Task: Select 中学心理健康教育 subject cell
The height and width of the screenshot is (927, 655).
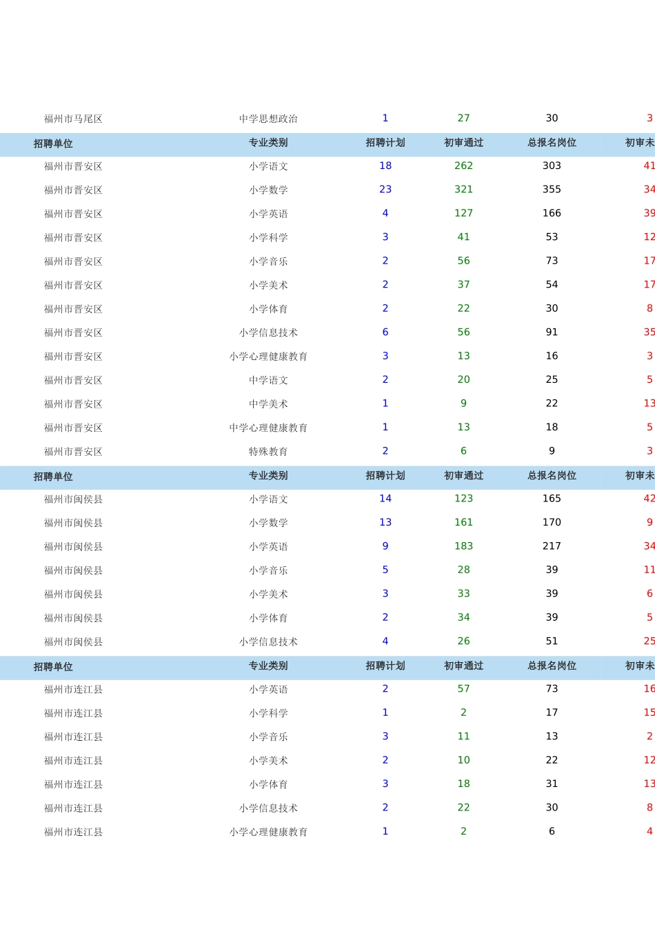Action: pos(268,428)
